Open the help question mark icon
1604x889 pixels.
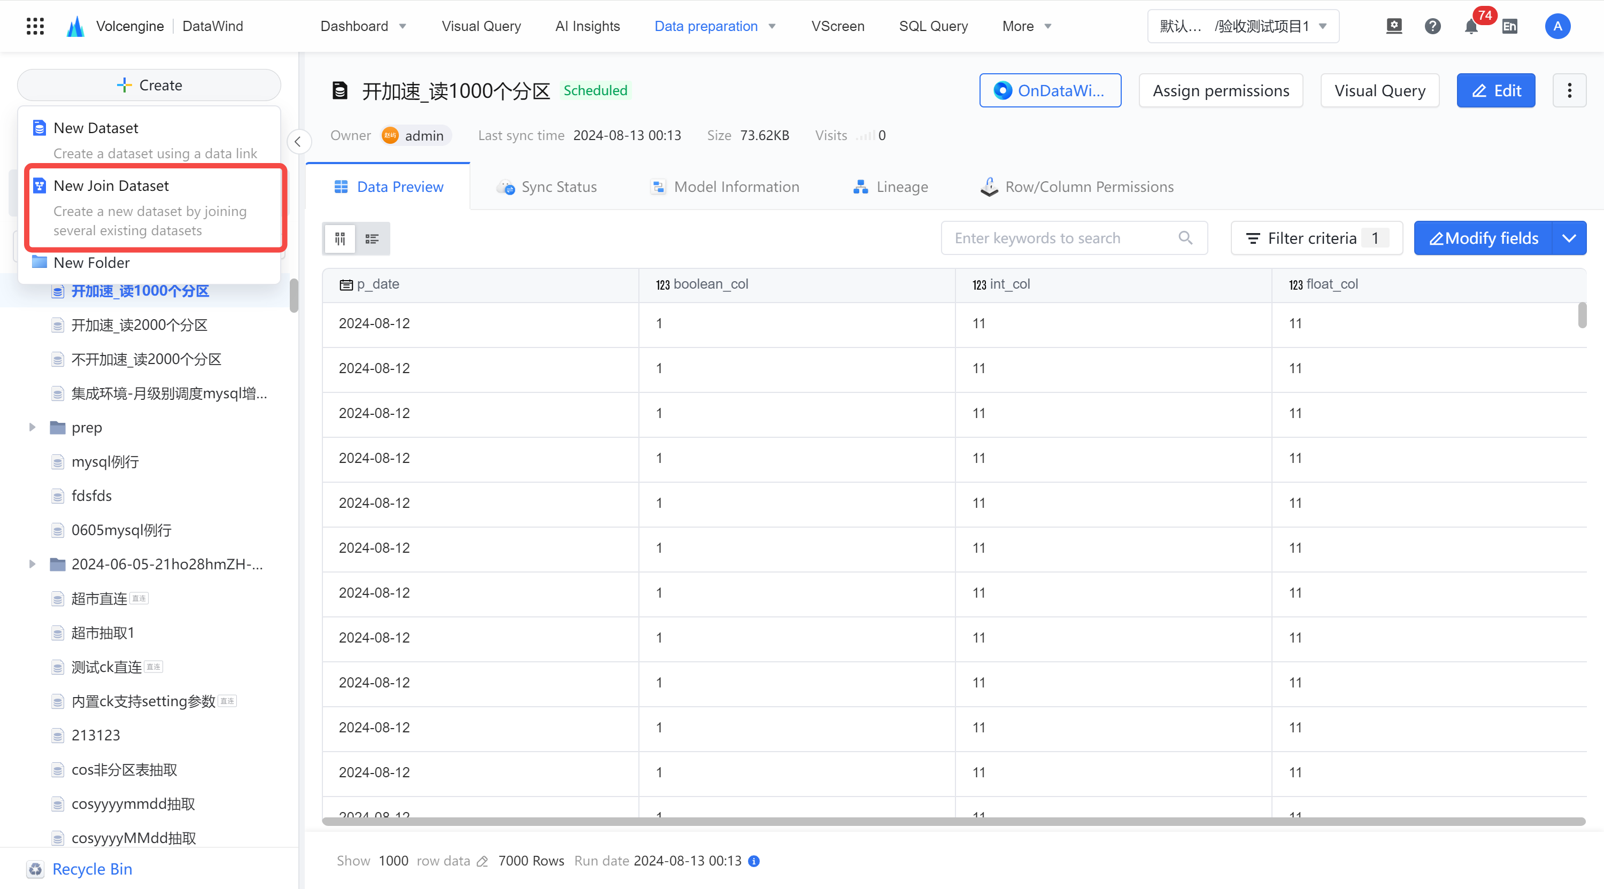point(1433,26)
